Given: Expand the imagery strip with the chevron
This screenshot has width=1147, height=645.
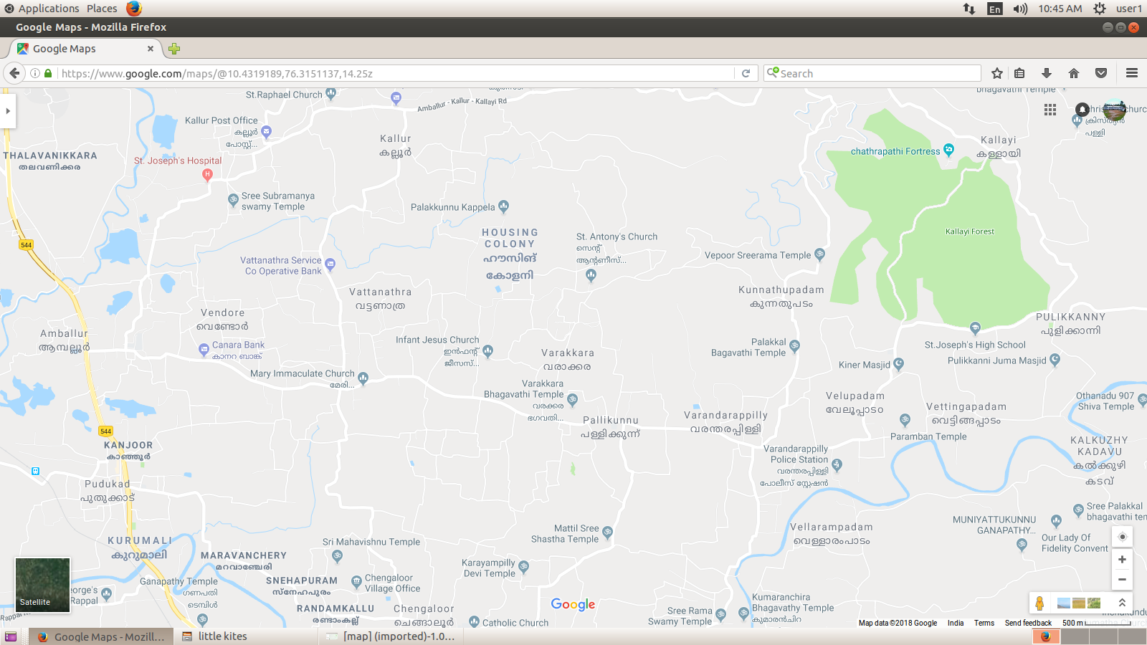Looking at the screenshot, I should pos(1122,603).
